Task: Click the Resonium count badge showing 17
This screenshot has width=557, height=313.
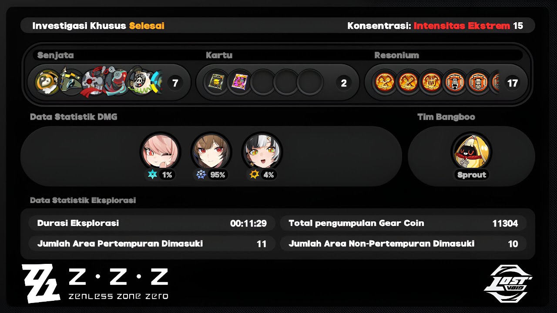Action: [513, 83]
